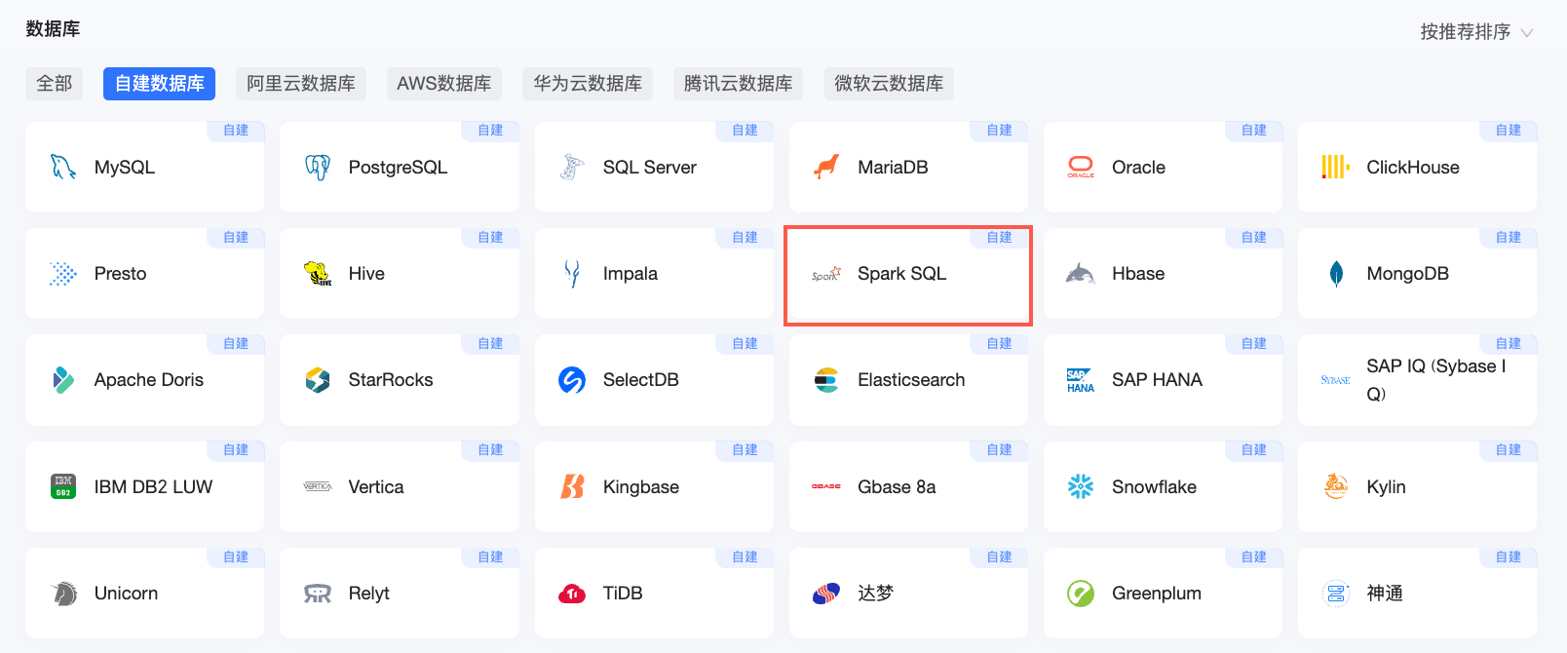Click the Presto dotted icon
This screenshot has width=1567, height=653.
63,274
